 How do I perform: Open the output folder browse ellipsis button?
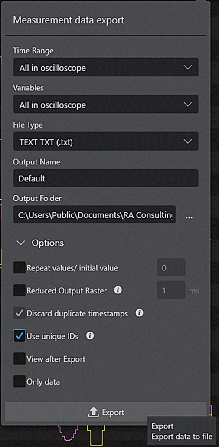pos(189,217)
